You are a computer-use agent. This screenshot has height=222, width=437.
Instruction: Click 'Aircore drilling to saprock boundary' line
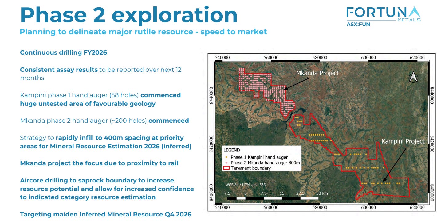click(x=97, y=180)
